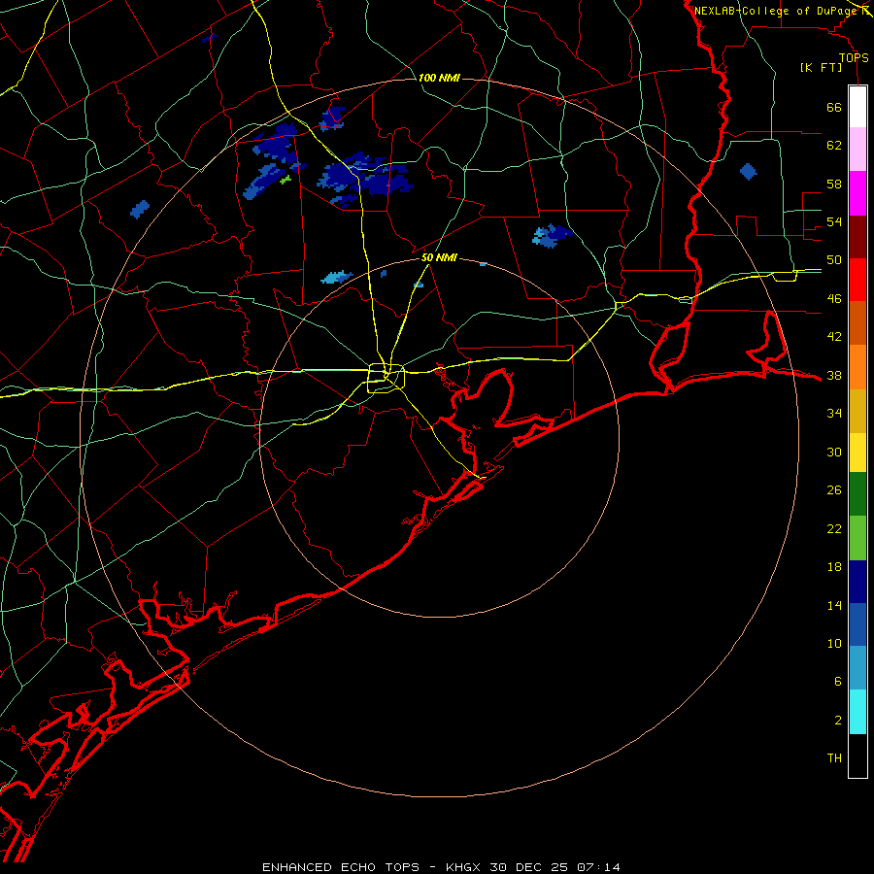Image resolution: width=874 pixels, height=874 pixels.
Task: Click the 50 NMI range ring label
Action: (x=439, y=257)
